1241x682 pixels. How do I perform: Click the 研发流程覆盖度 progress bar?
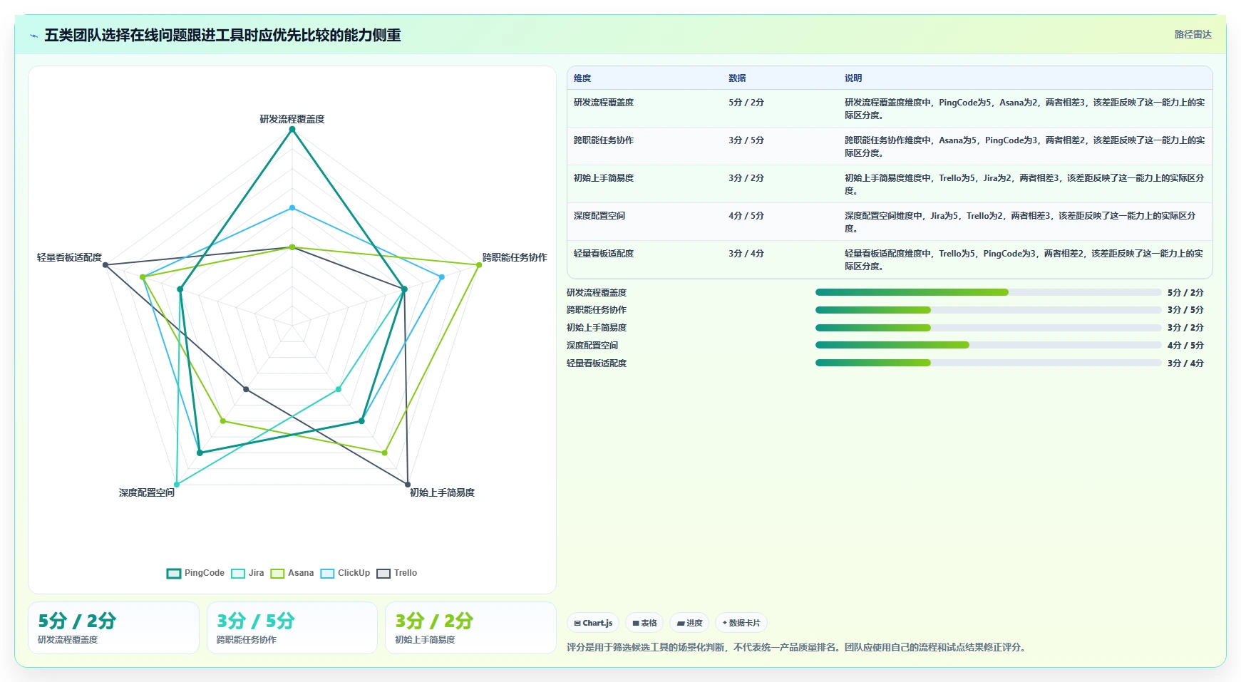[989, 292]
